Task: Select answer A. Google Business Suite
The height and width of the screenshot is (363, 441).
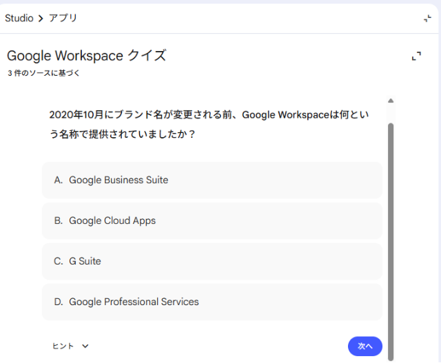Action: [212, 180]
